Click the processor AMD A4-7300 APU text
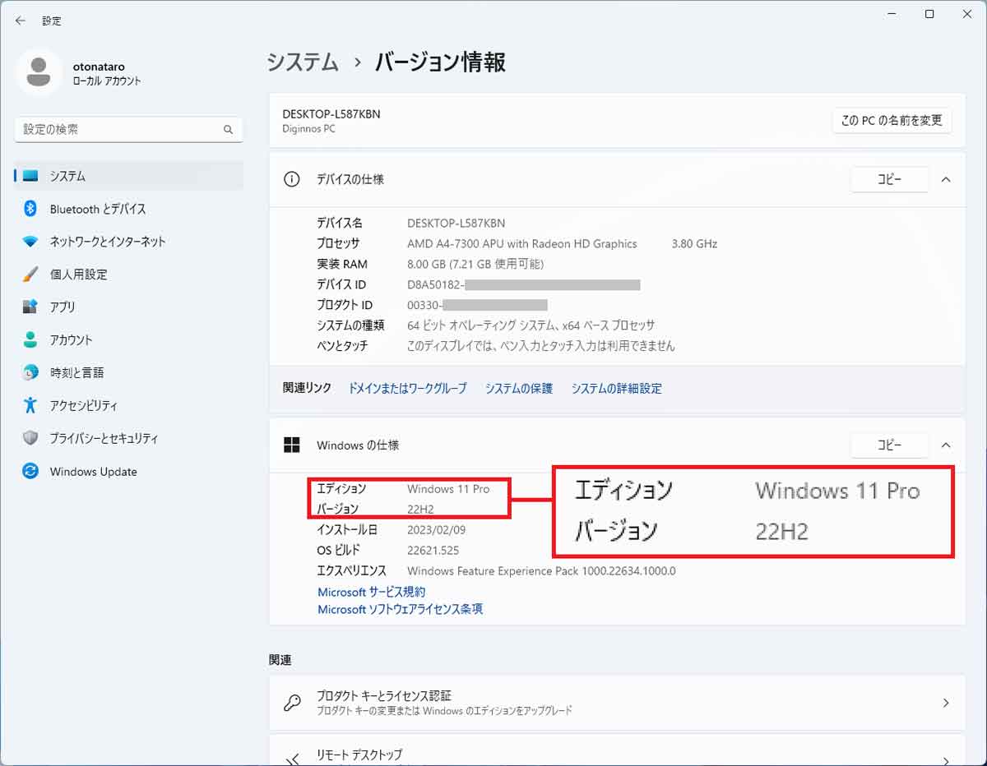 pos(522,243)
